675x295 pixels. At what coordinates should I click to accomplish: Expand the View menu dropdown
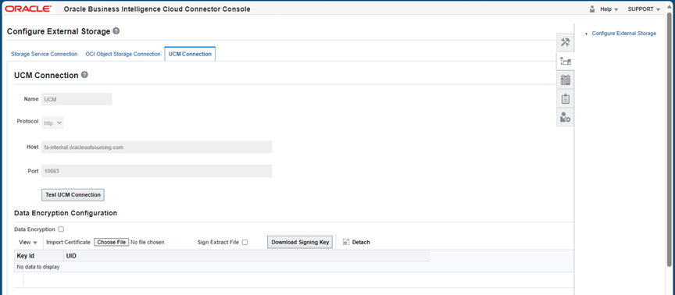pyautogui.click(x=28, y=242)
